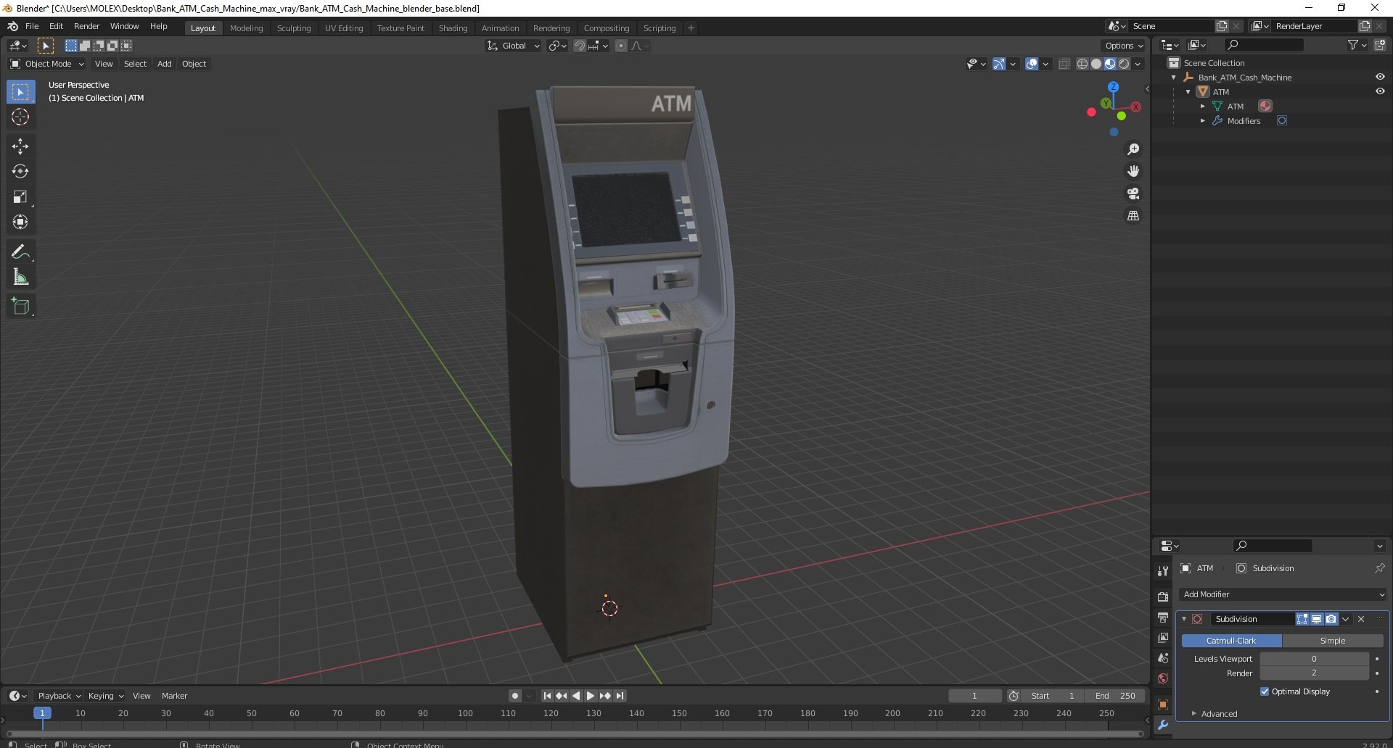Viewport: 1393px width, 748px height.
Task: Open World properties tab
Action: 1163,678
